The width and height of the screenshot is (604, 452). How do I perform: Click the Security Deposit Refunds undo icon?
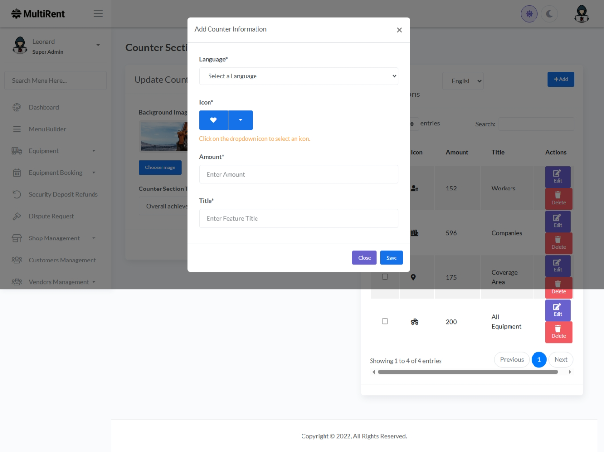click(17, 194)
